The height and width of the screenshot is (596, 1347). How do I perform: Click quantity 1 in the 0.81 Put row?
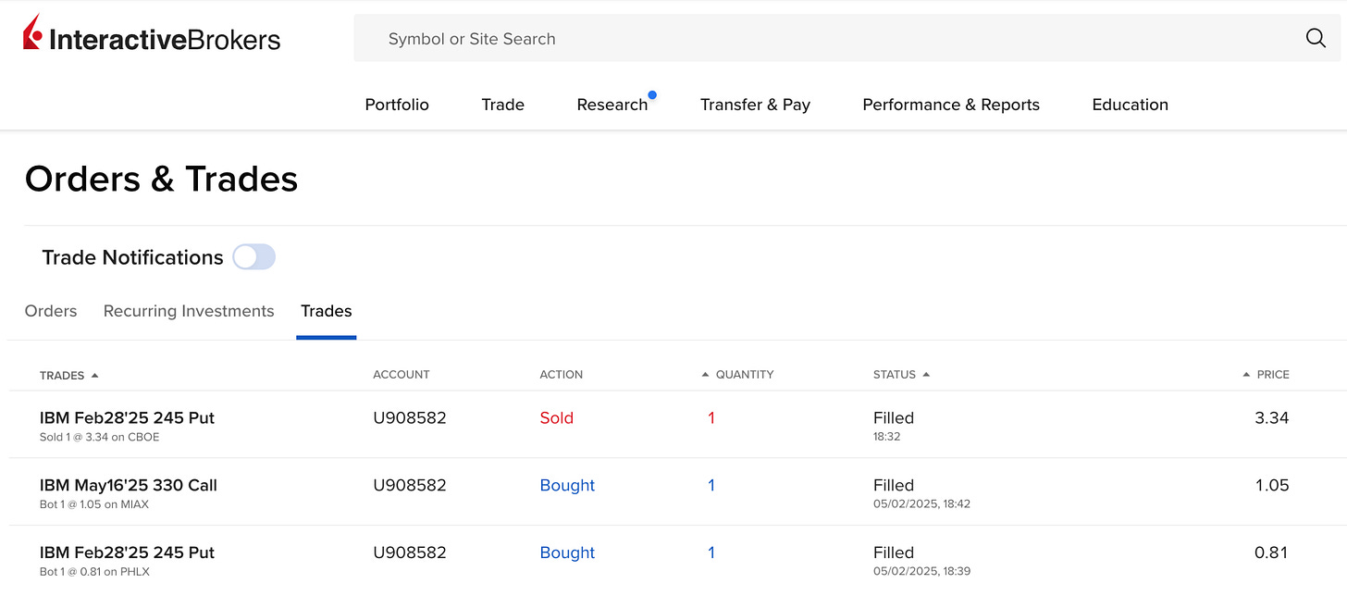point(711,553)
